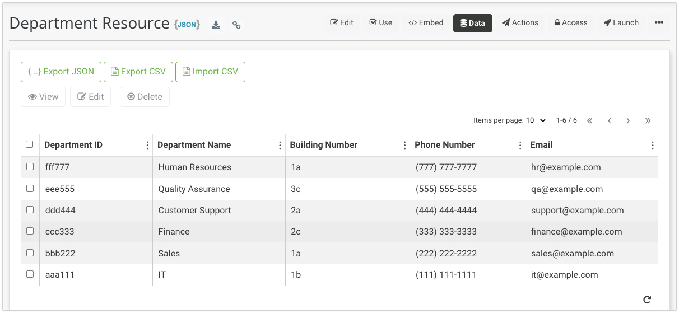Switch to the Actions tab
Image resolution: width=679 pixels, height=313 pixels.
coord(520,23)
